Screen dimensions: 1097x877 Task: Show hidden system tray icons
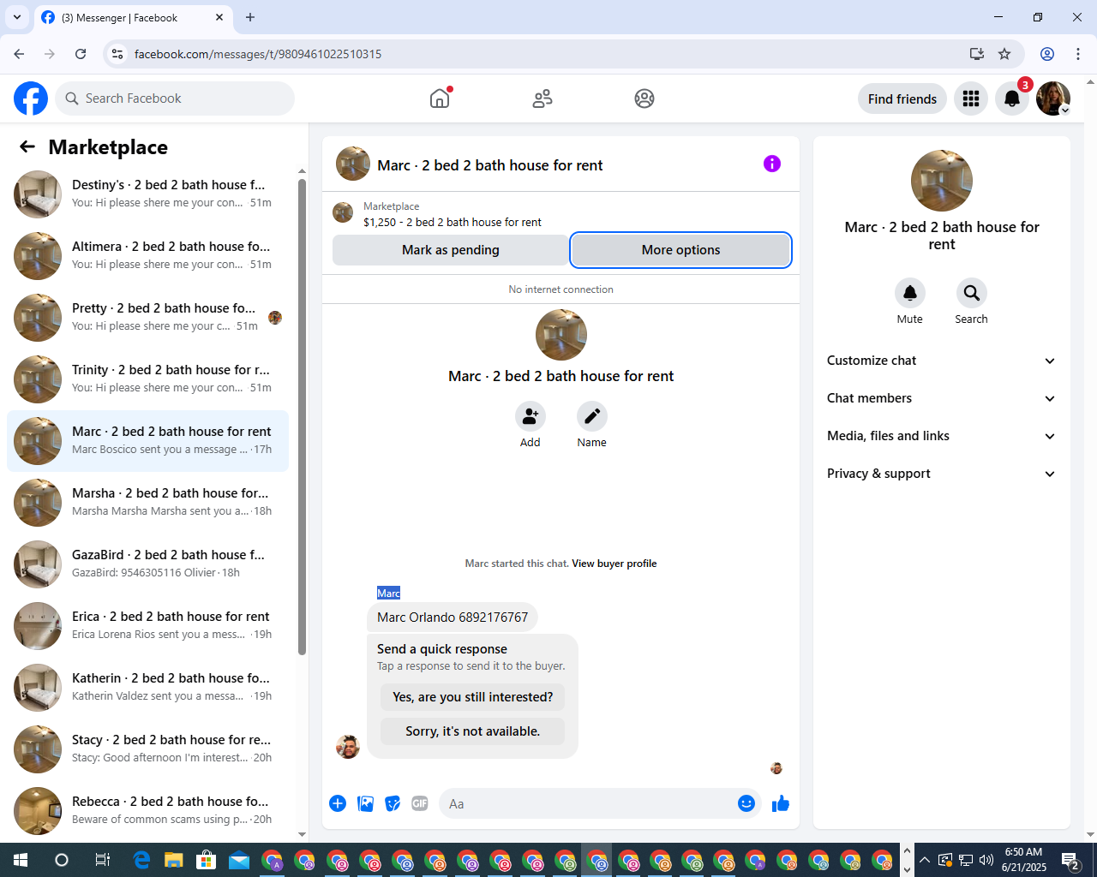[924, 860]
